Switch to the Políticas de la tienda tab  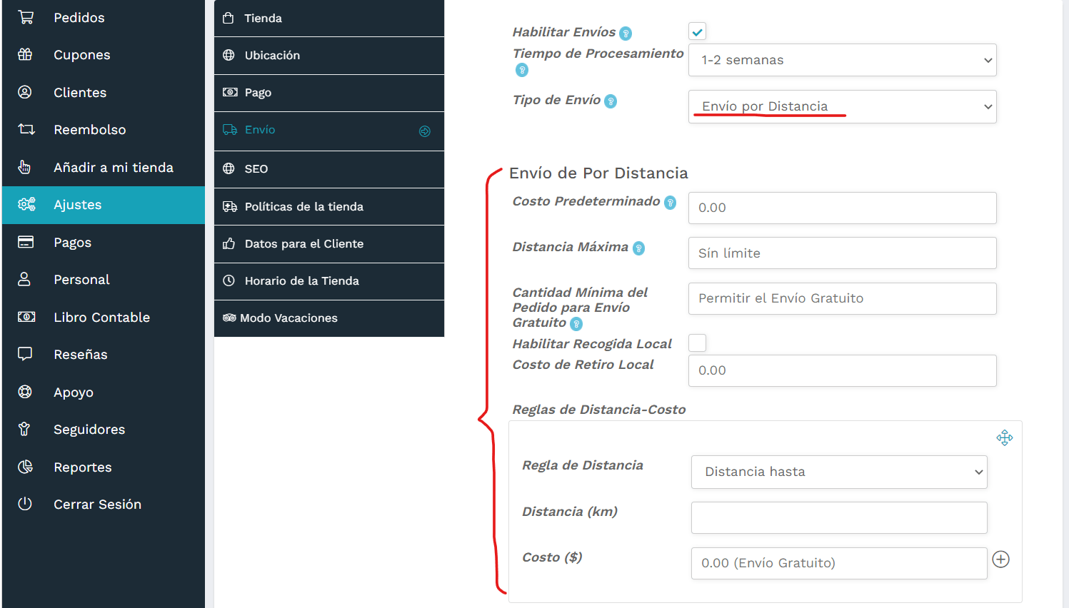303,207
